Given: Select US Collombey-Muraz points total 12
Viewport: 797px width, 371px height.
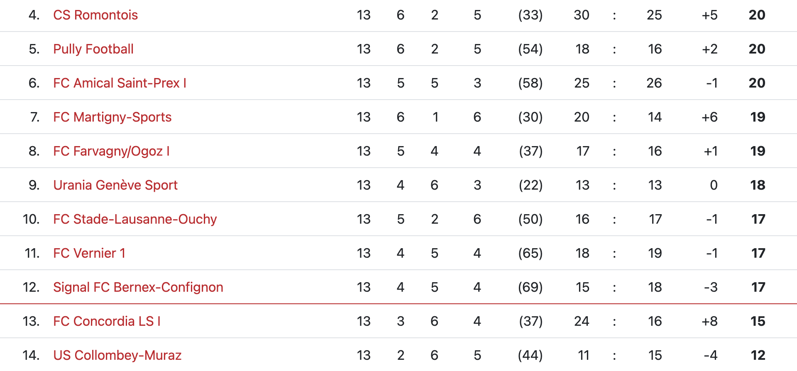Looking at the screenshot, I should (x=758, y=356).
